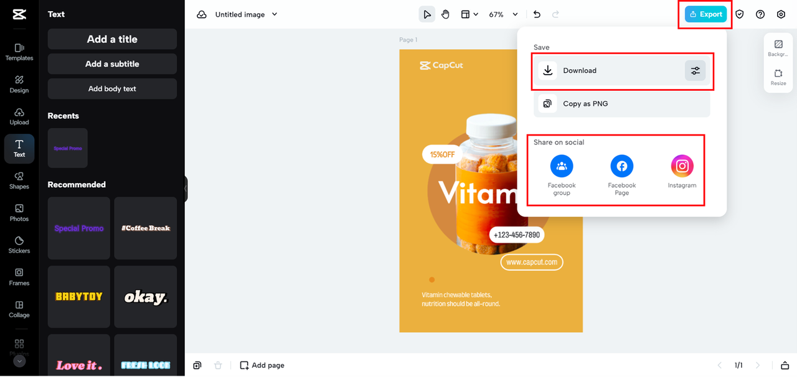Click the undo arrow
The height and width of the screenshot is (377, 797).
[x=537, y=14]
